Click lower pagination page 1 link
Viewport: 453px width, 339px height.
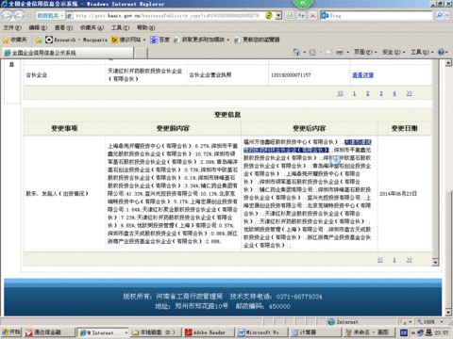point(394,260)
